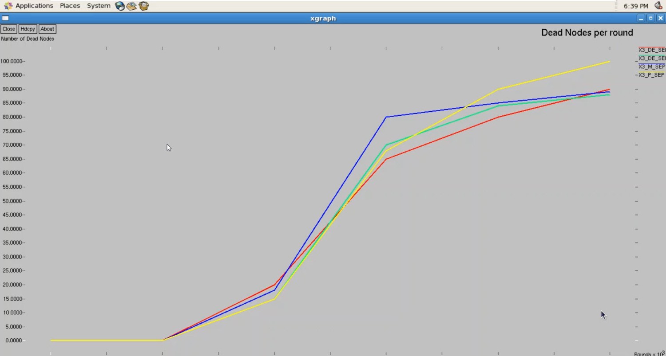Click the Hdcpy hardcopy button
666x356 pixels.
[x=28, y=29]
